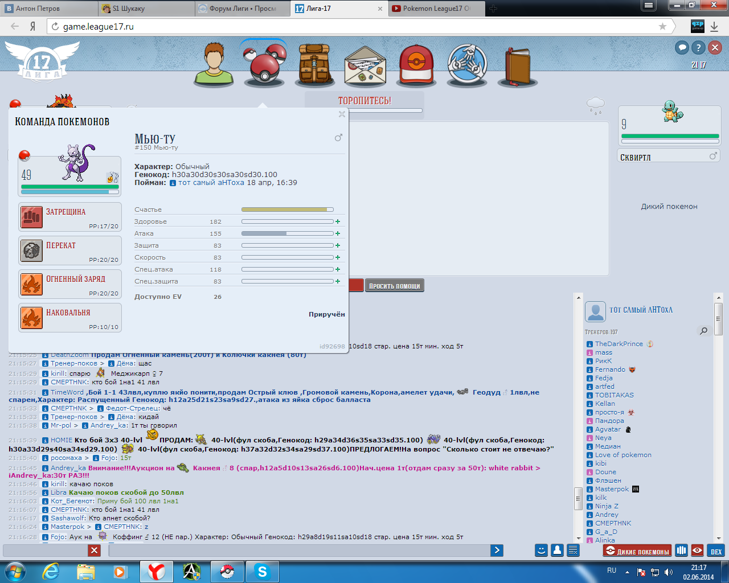Add EV point to Атака

click(338, 233)
